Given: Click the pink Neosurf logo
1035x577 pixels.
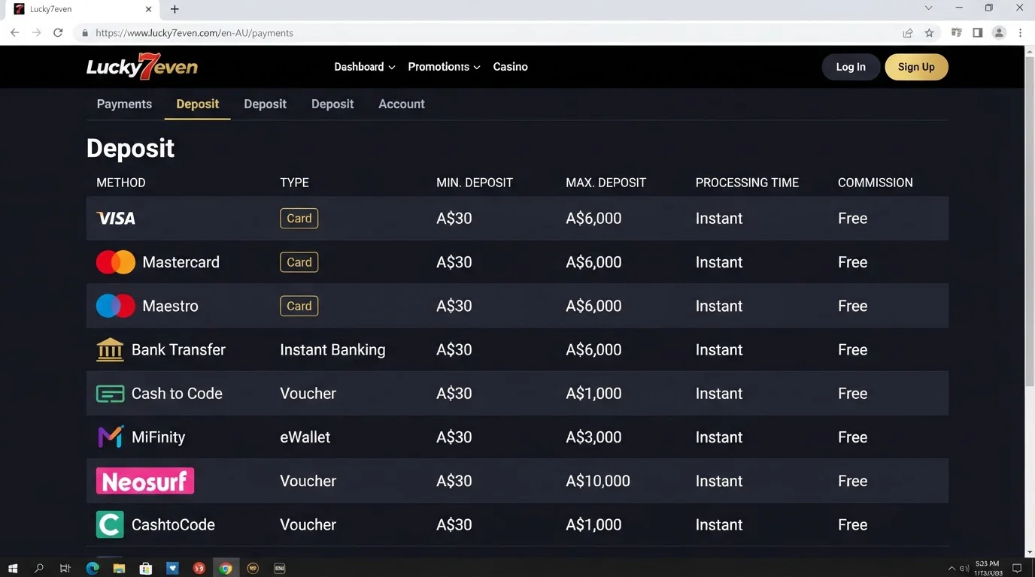Looking at the screenshot, I should (145, 481).
